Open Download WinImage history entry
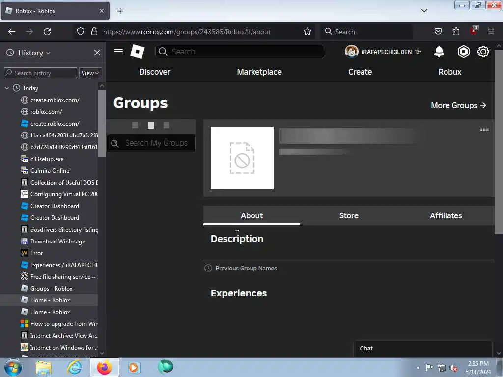The height and width of the screenshot is (377, 503). click(x=58, y=242)
